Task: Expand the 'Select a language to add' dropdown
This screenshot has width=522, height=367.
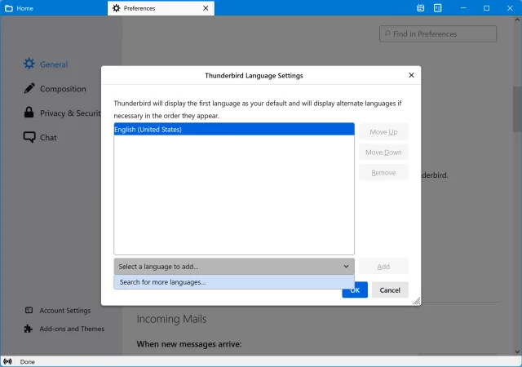Action: coord(234,266)
